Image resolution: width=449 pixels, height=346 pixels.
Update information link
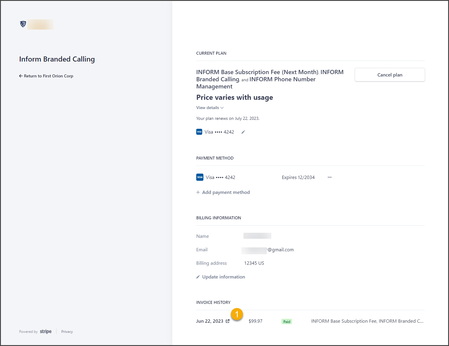220,277
